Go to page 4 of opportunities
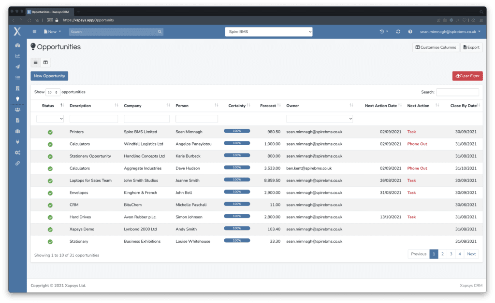Screen dimensions: 495x303 460,254
